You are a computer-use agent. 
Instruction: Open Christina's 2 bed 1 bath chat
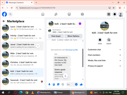(22, 64)
